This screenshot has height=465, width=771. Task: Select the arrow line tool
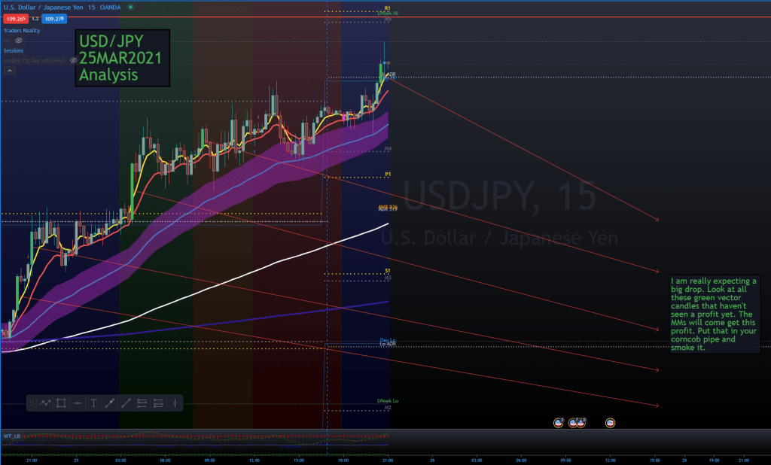pyautogui.click(x=110, y=403)
